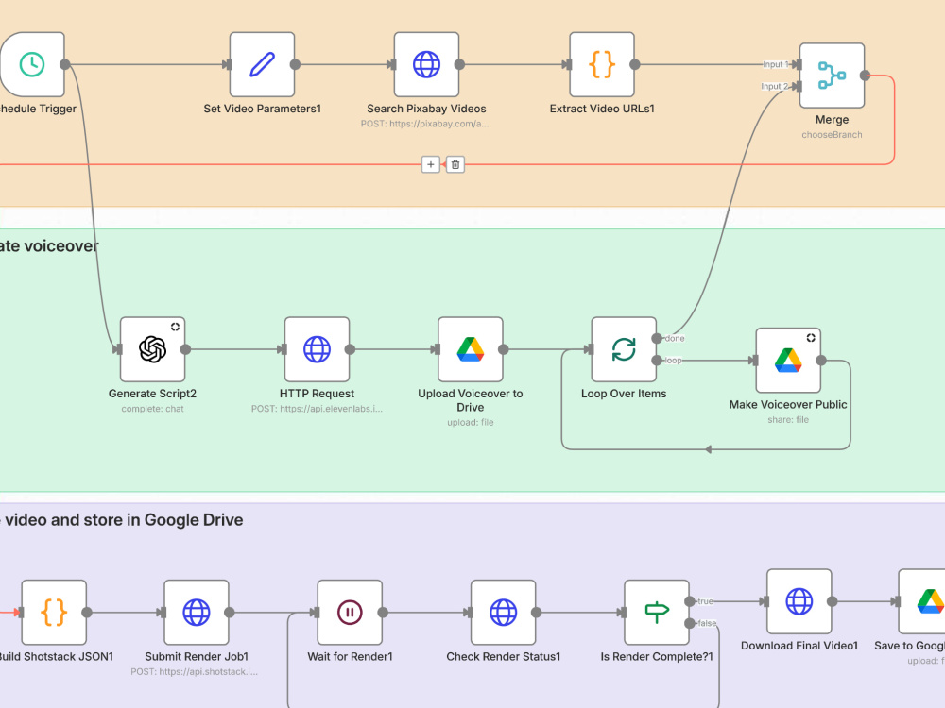Click the 'Search Pixabay Videos' label
The image size is (945, 708).
[427, 109]
